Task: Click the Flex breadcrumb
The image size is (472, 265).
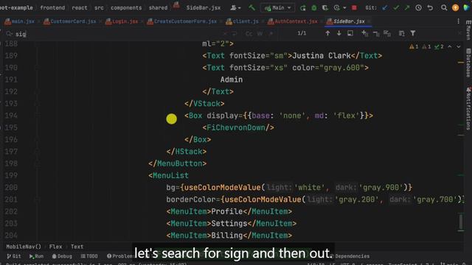Action: (56, 247)
